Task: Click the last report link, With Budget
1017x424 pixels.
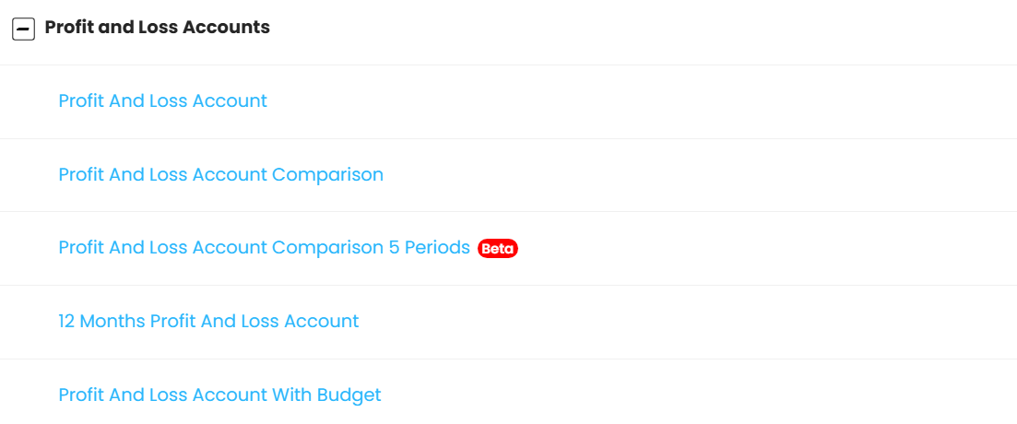Action: click(x=219, y=395)
